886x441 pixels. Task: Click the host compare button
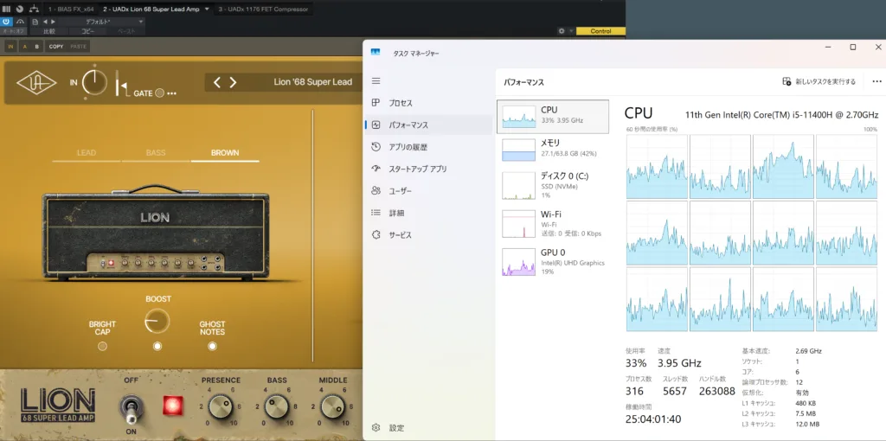[49, 32]
